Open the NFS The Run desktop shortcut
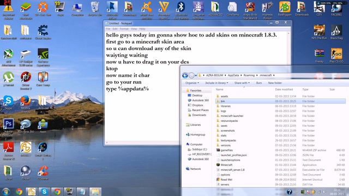The width and height of the screenshot is (349, 196). (x=319, y=32)
